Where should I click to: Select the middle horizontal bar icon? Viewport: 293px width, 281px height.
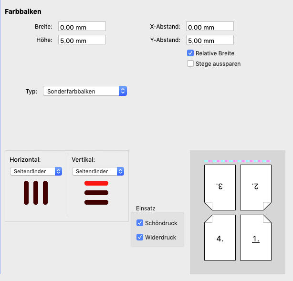96,193
